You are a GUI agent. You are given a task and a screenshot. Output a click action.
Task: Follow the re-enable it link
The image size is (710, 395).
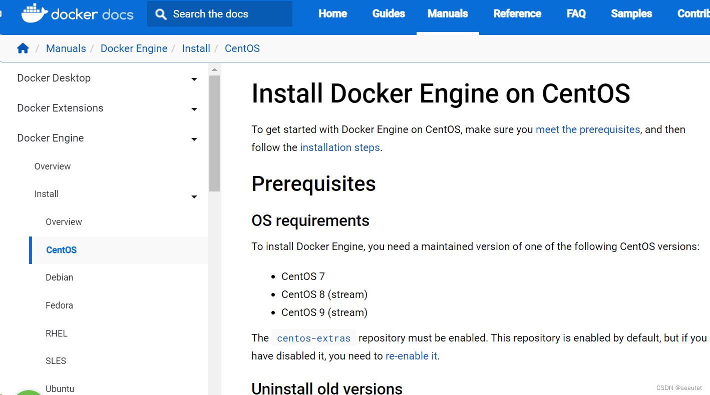[x=412, y=356]
